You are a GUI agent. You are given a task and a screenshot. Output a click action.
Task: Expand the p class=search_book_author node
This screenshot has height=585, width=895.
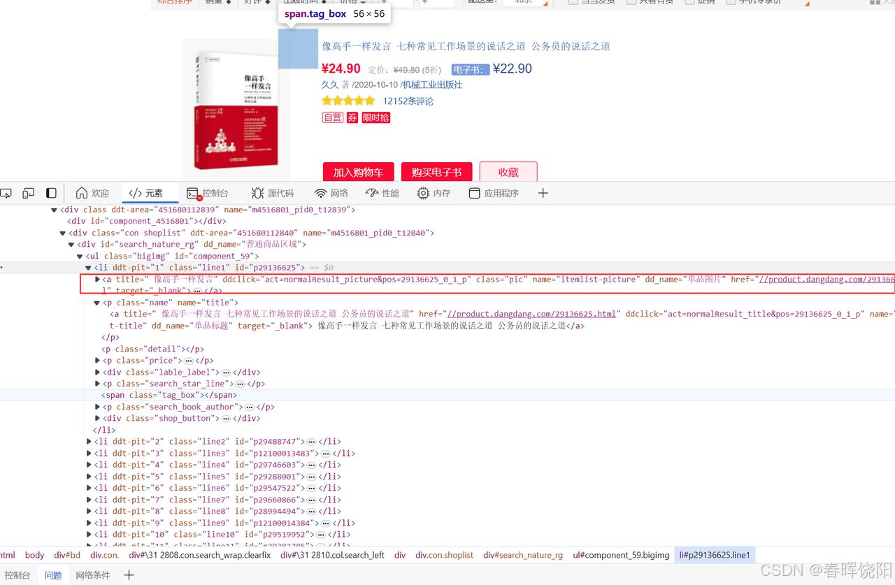click(x=97, y=407)
